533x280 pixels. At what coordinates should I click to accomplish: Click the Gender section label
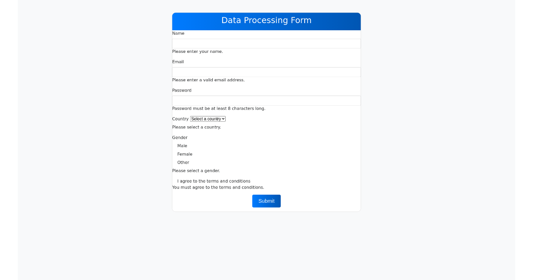click(x=179, y=137)
